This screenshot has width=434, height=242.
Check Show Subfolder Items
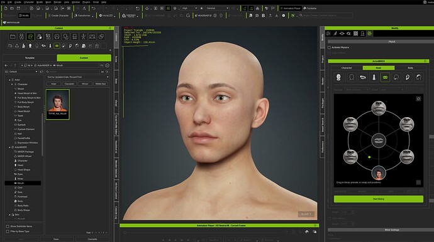coord(8,226)
